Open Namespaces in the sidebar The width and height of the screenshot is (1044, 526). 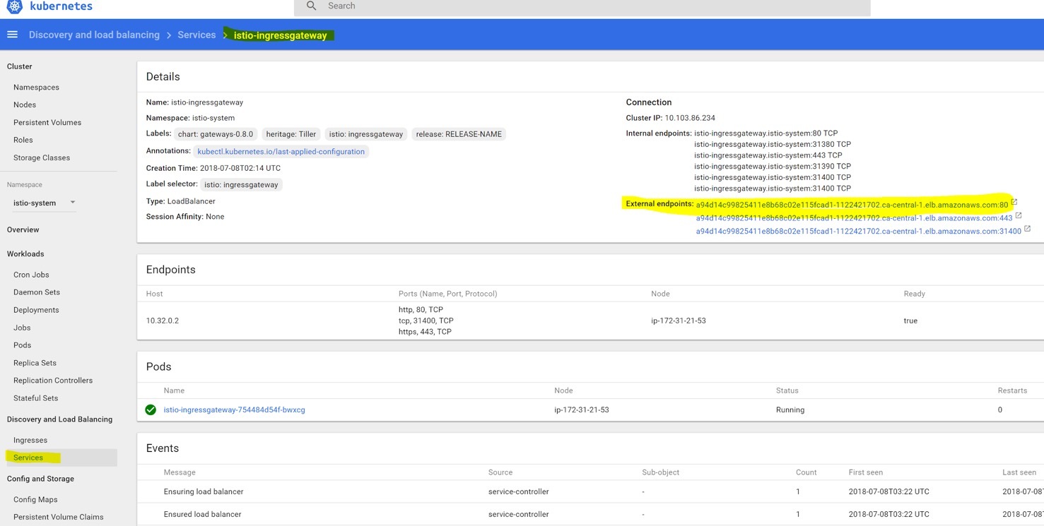(x=36, y=88)
